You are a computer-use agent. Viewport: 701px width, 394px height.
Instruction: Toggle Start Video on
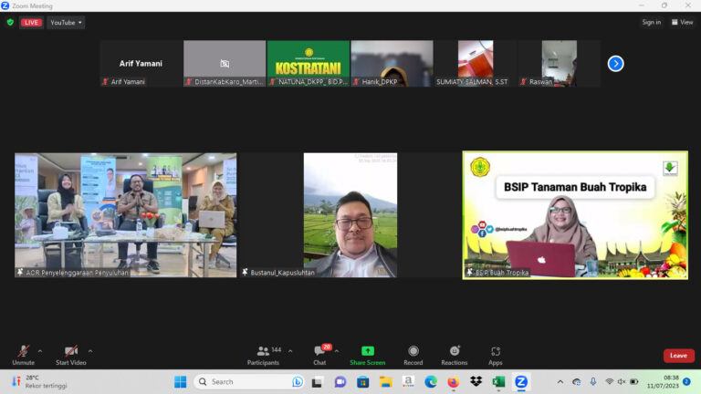tap(71, 356)
